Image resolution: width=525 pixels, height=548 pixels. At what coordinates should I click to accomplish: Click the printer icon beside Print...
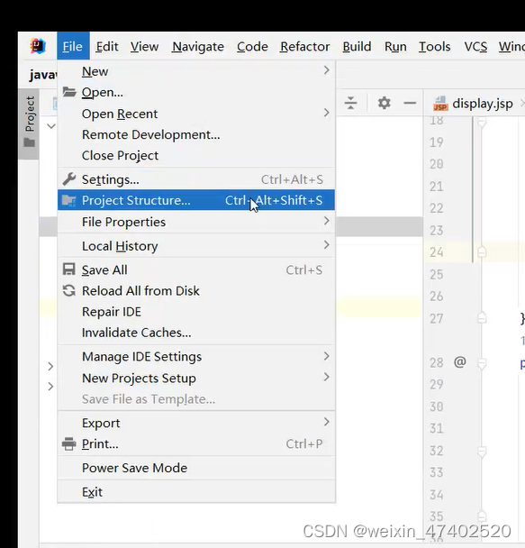pos(68,443)
